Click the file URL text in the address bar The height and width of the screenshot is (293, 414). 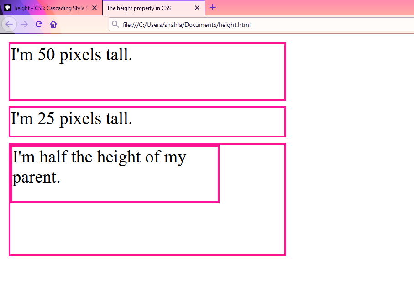tap(187, 25)
